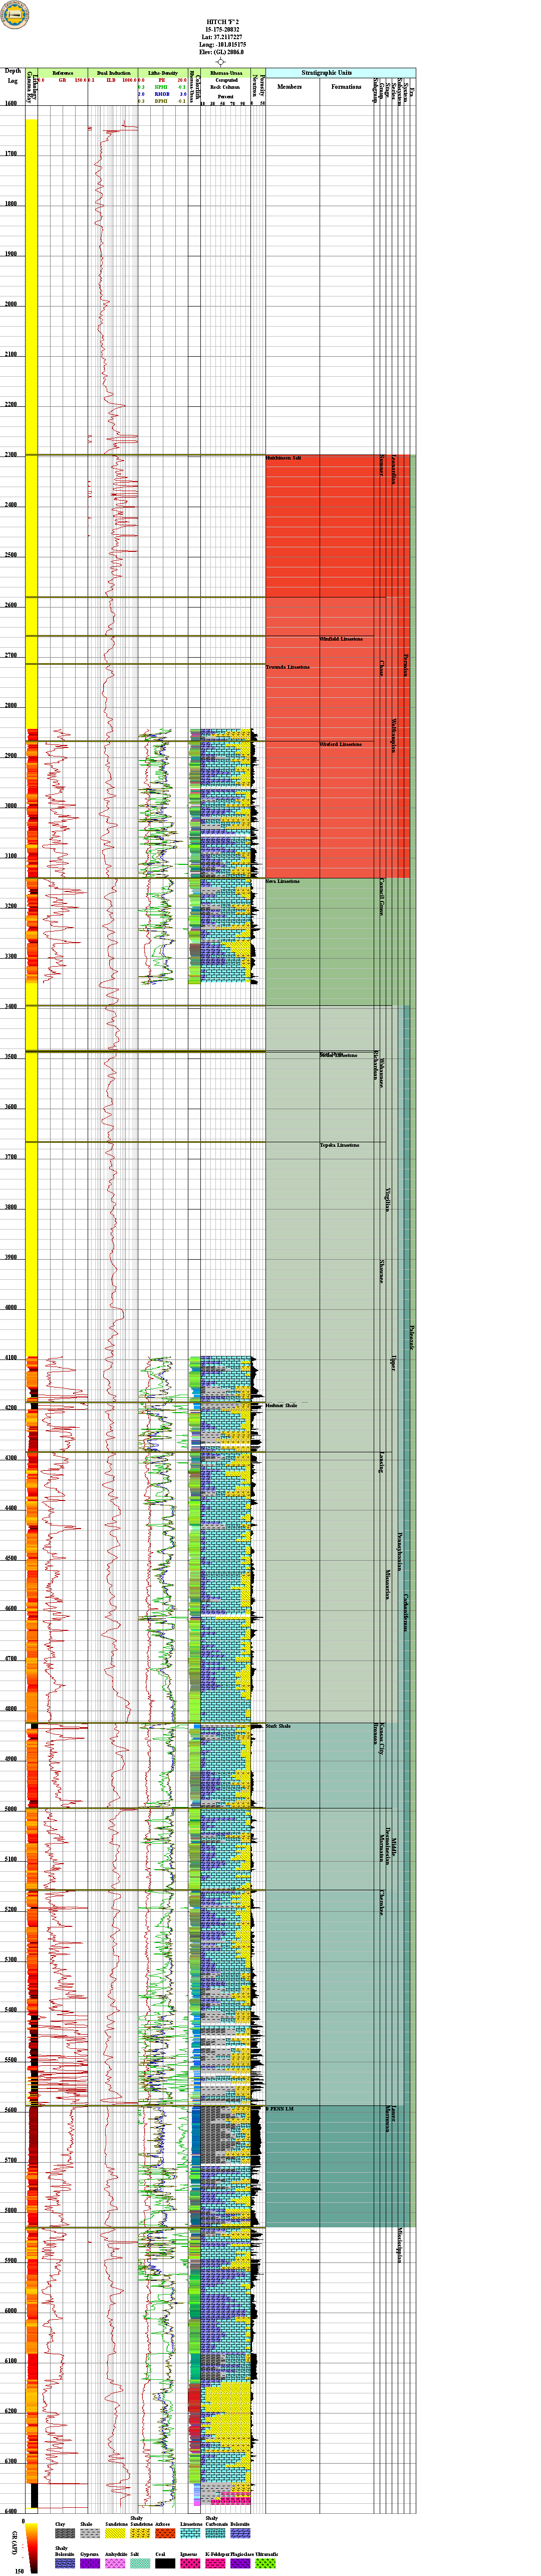541x2576 pixels.
Task: Click the 'GR' curve label in header
Action: click(63, 80)
